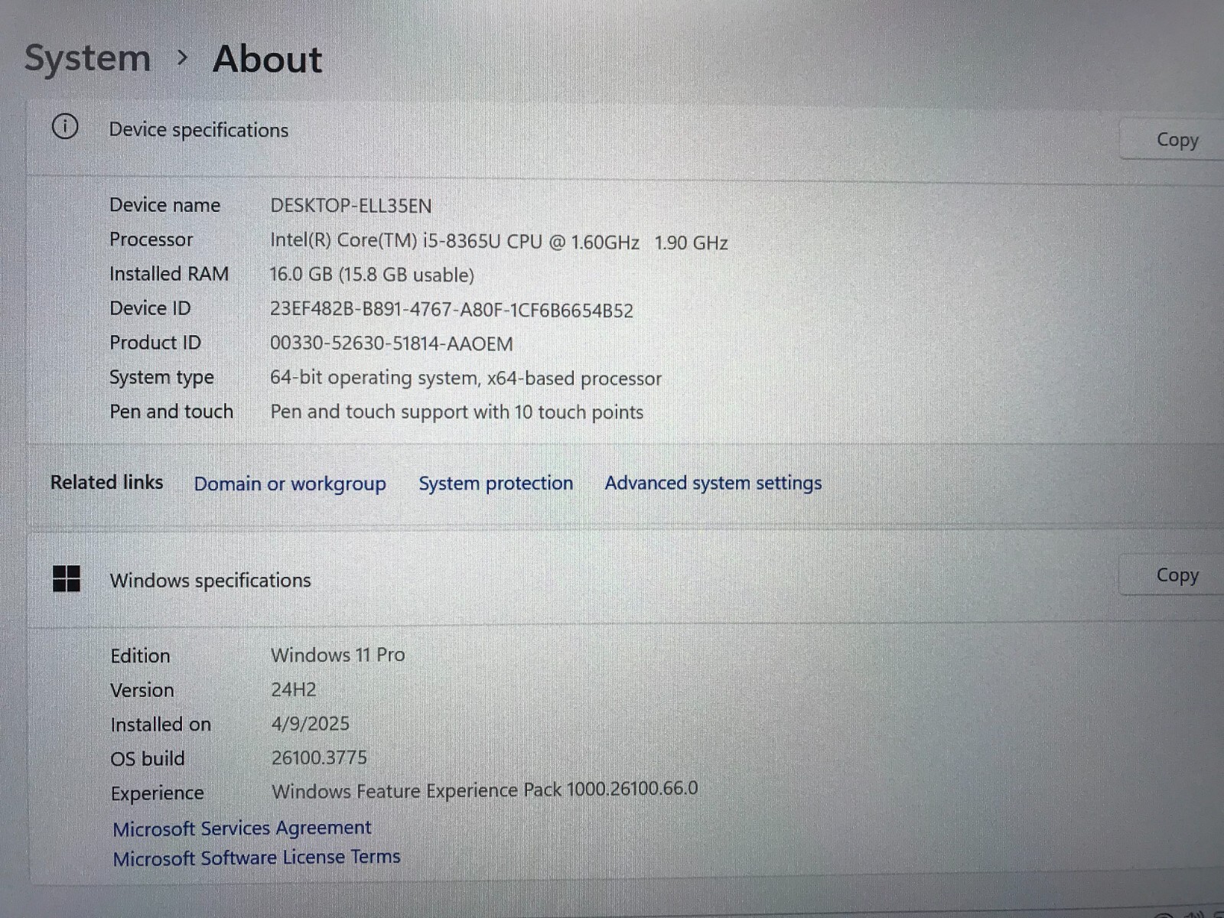Click the Windows logo icon beside Windows specifications
The height and width of the screenshot is (918, 1224).
tap(67, 579)
